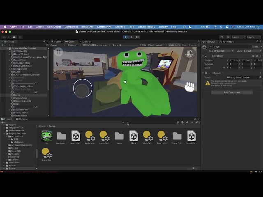The height and width of the screenshot is (197, 263).
Task: Switch to the Animator tab
Action: pyautogui.click(x=85, y=41)
